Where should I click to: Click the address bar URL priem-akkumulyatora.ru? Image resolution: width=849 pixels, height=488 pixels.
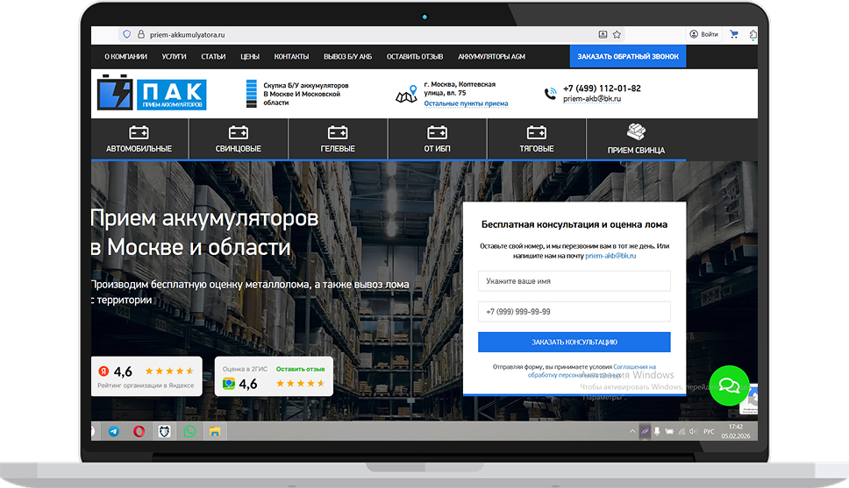click(188, 35)
